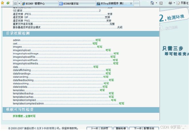Click the Print icon
Screen dimensions: 189x131
click(170, 3)
